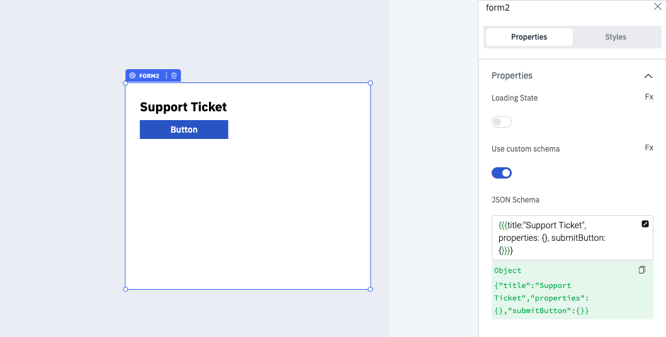Click into the JSON Schema code field
666x337 pixels.
click(560, 238)
